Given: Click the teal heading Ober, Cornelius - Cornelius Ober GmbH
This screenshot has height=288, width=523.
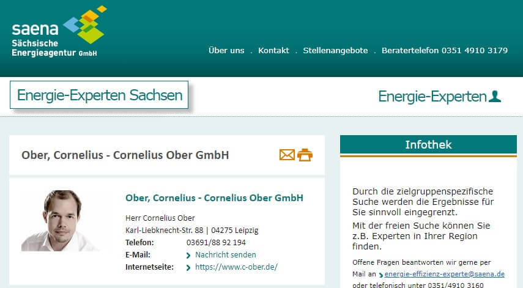Looking at the screenshot, I should (x=214, y=198).
